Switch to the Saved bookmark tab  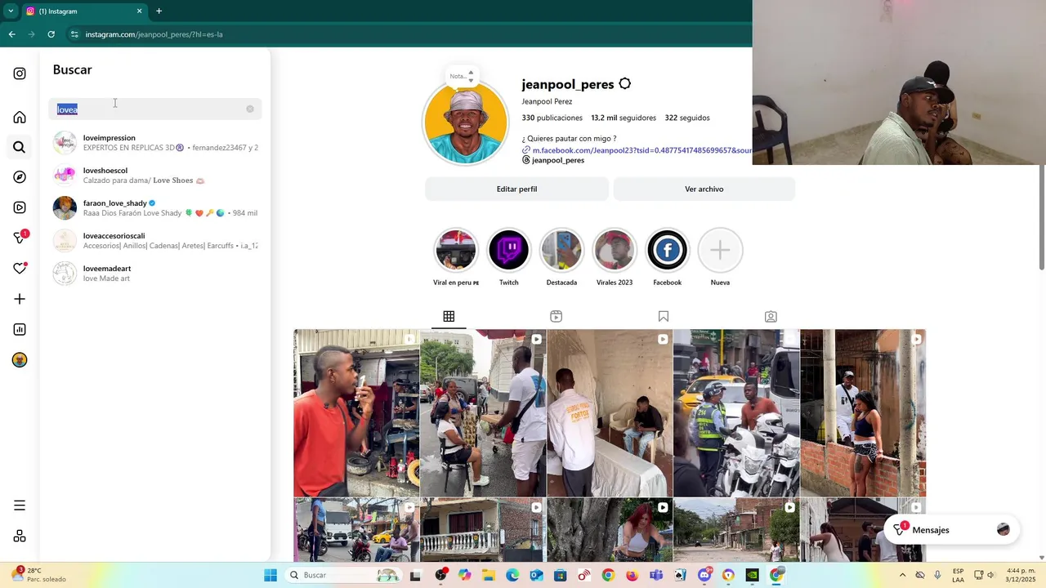(x=664, y=316)
